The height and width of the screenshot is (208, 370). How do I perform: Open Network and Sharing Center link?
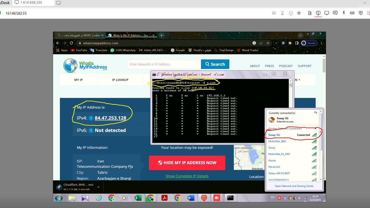tap(294, 186)
